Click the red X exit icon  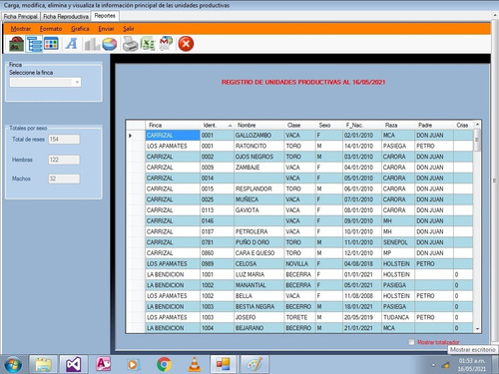coord(186,44)
